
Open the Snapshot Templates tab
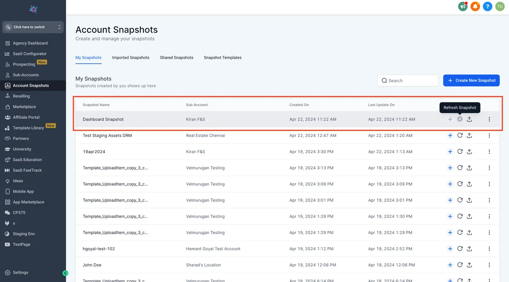click(x=223, y=58)
